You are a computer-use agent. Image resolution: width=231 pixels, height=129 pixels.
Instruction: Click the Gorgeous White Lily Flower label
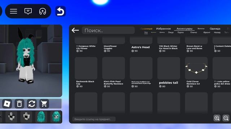coord(86,47)
